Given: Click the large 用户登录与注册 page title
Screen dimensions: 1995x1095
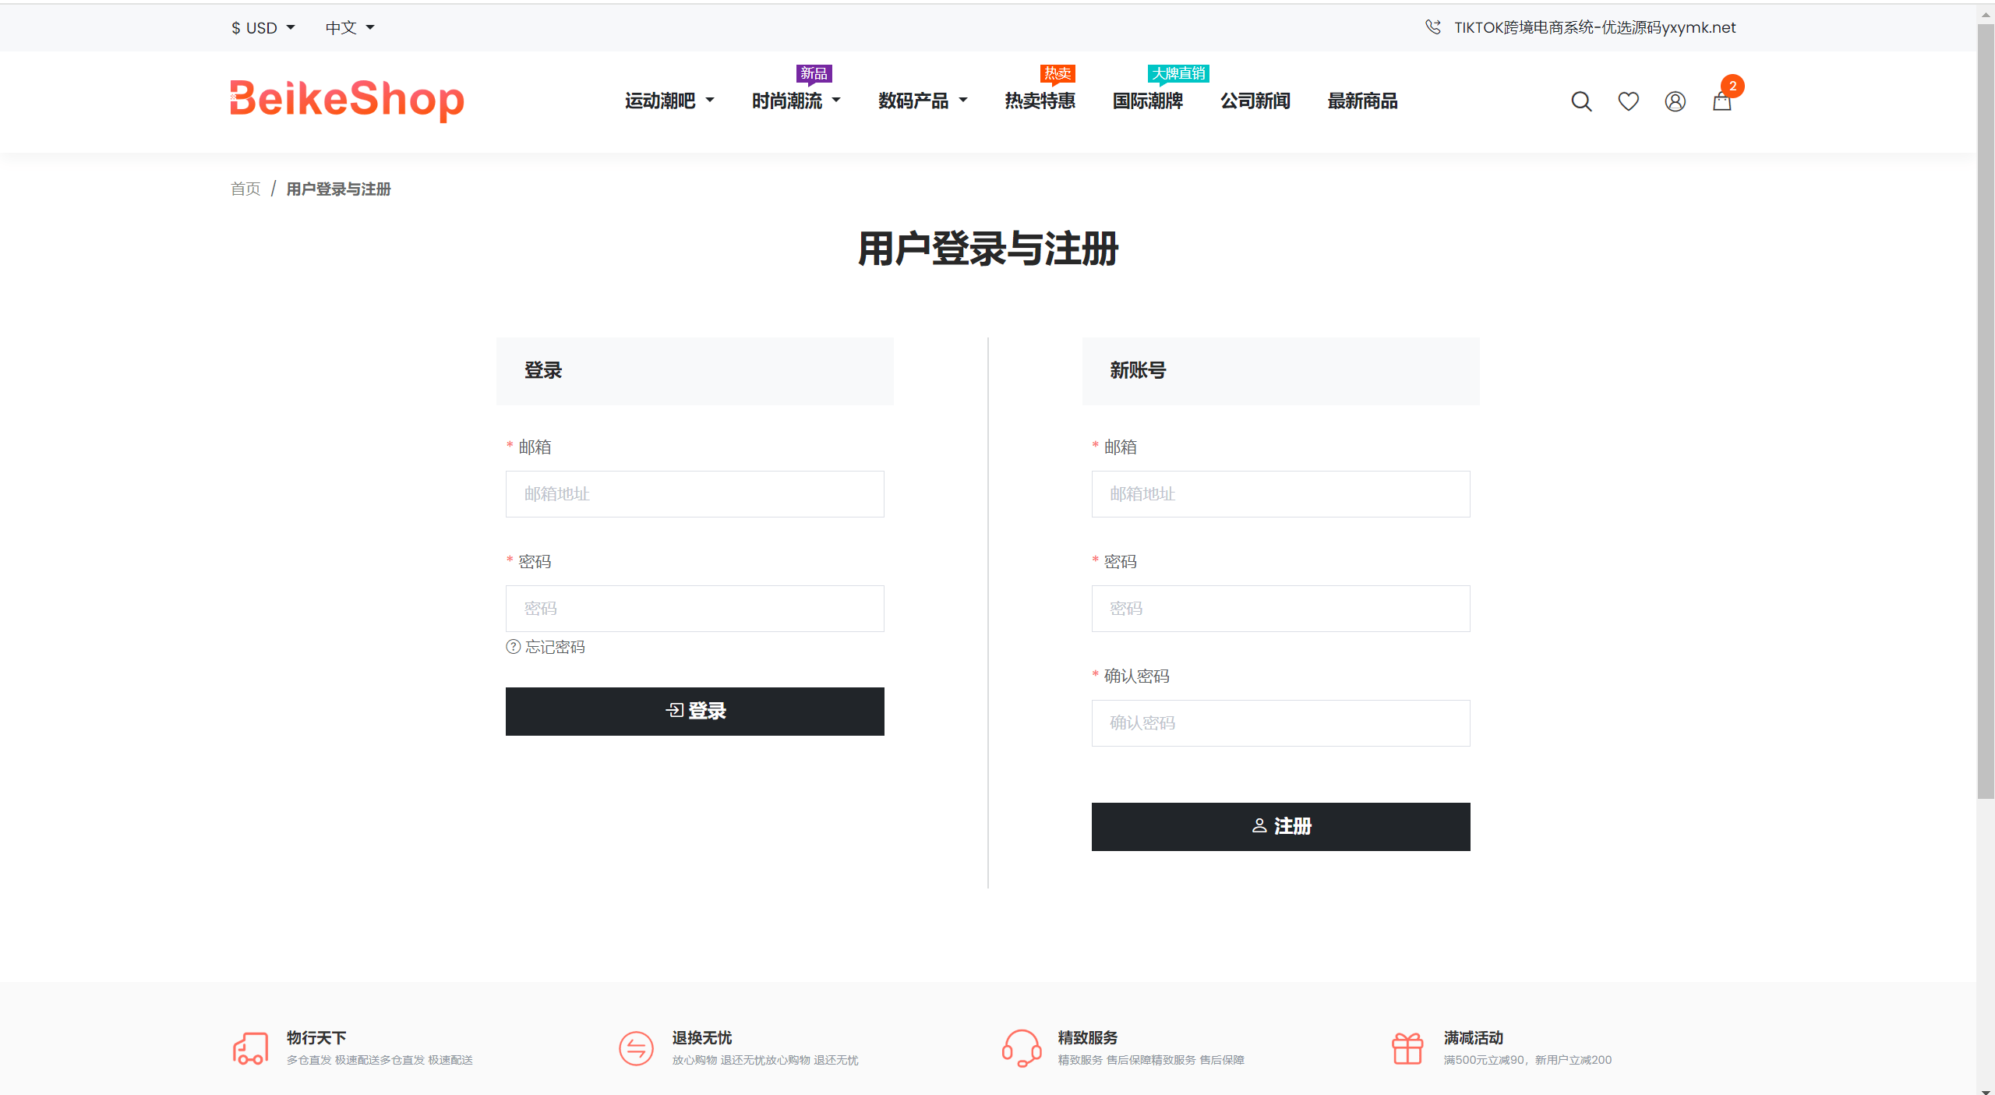Looking at the screenshot, I should coord(988,249).
